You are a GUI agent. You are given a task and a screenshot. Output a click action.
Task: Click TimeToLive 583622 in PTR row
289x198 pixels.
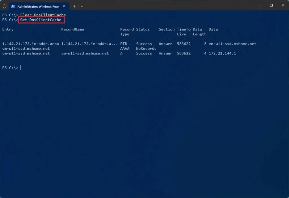pos(184,44)
